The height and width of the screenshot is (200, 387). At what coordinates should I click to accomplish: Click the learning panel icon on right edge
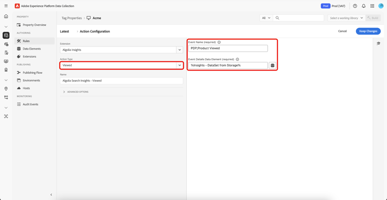(x=378, y=43)
